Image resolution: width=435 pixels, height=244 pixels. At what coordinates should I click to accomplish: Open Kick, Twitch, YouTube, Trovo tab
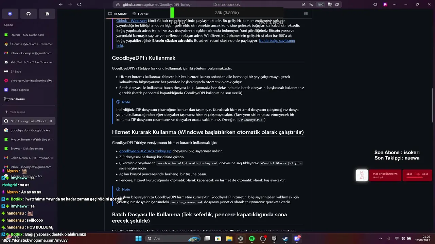(x=29, y=62)
